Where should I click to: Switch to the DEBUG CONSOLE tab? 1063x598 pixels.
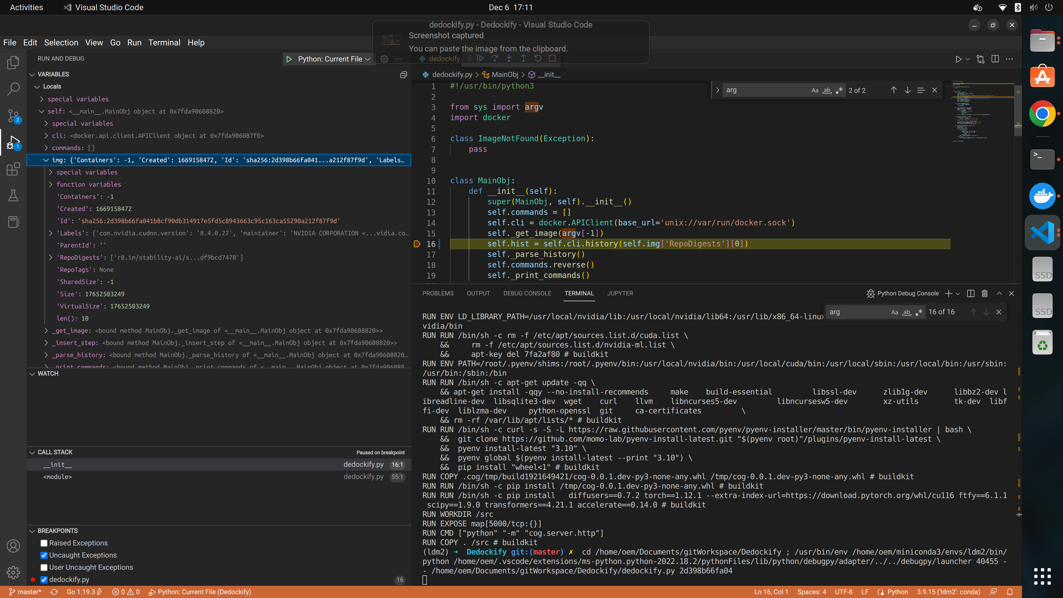click(527, 293)
